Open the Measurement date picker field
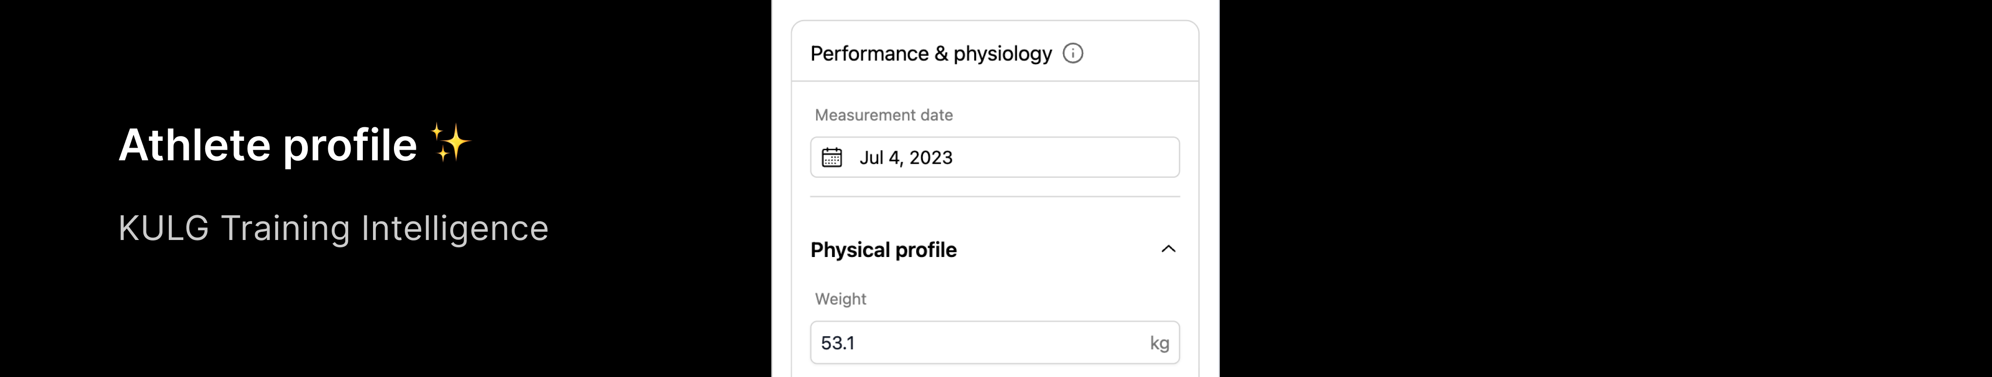1992x377 pixels. (x=995, y=157)
